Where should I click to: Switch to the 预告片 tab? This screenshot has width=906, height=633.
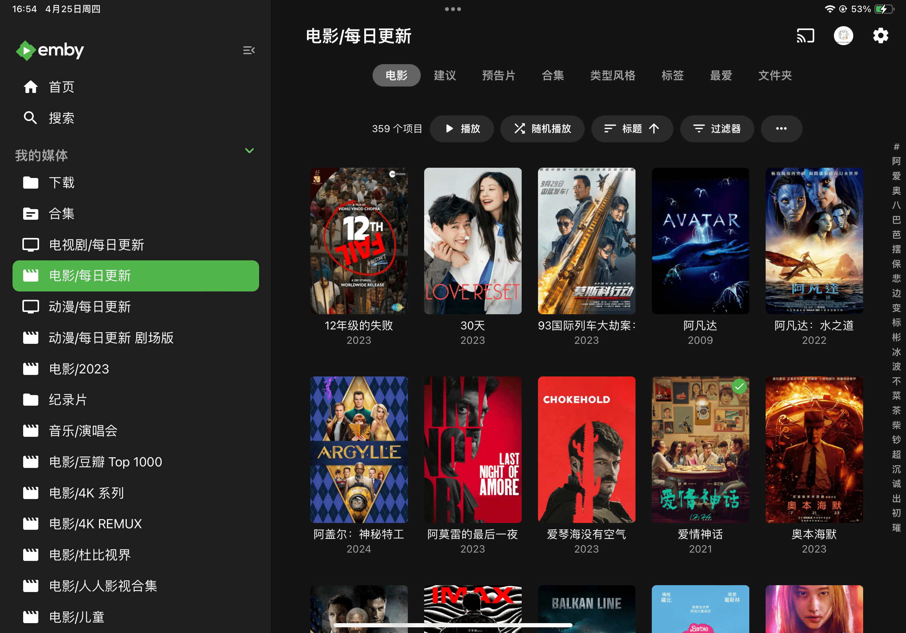click(499, 76)
